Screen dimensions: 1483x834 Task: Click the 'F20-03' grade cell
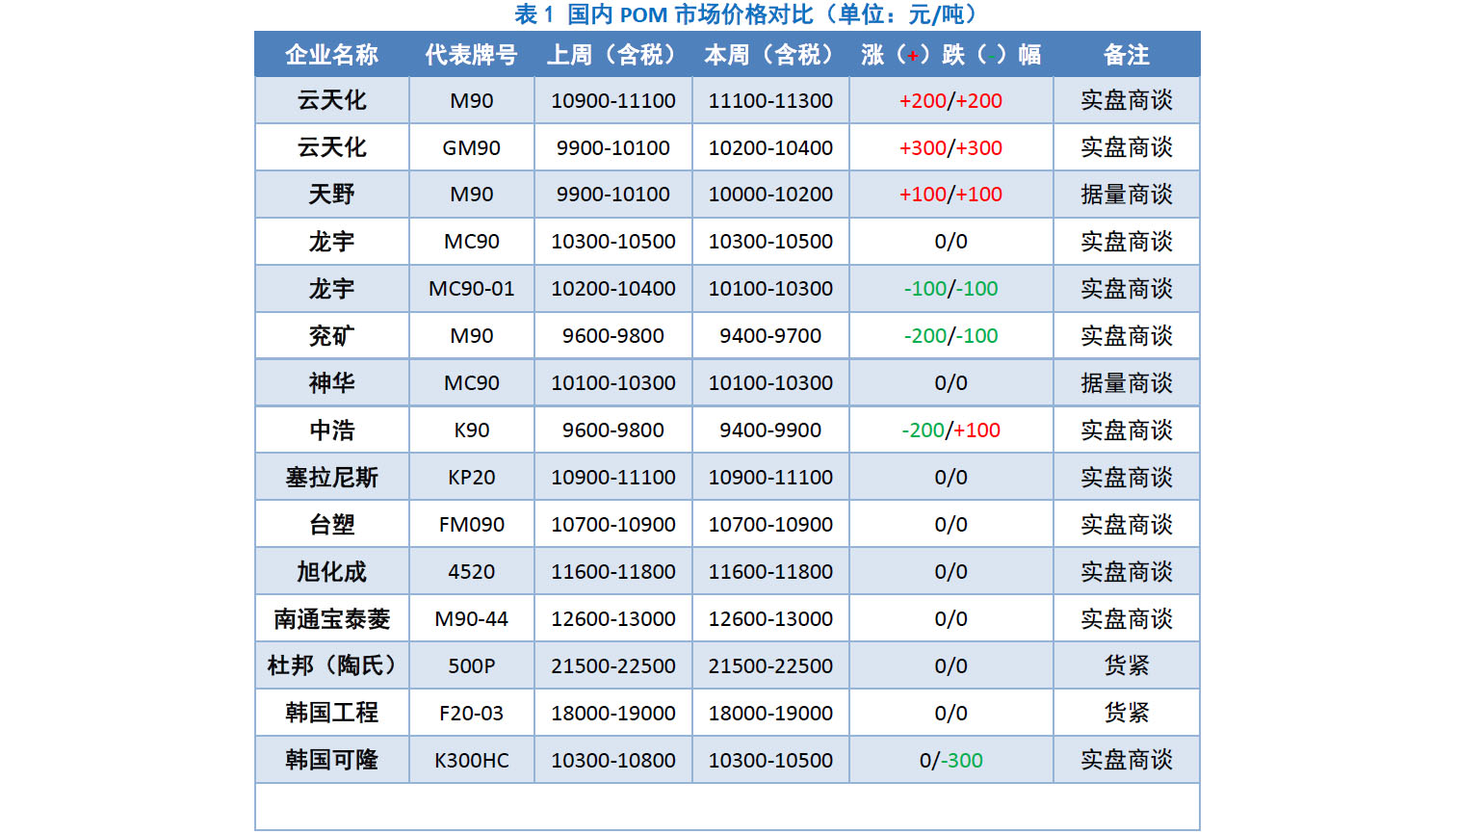point(472,714)
